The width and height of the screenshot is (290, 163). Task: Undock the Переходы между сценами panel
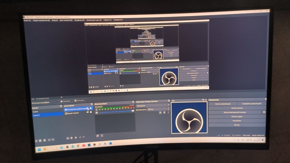point(169,101)
